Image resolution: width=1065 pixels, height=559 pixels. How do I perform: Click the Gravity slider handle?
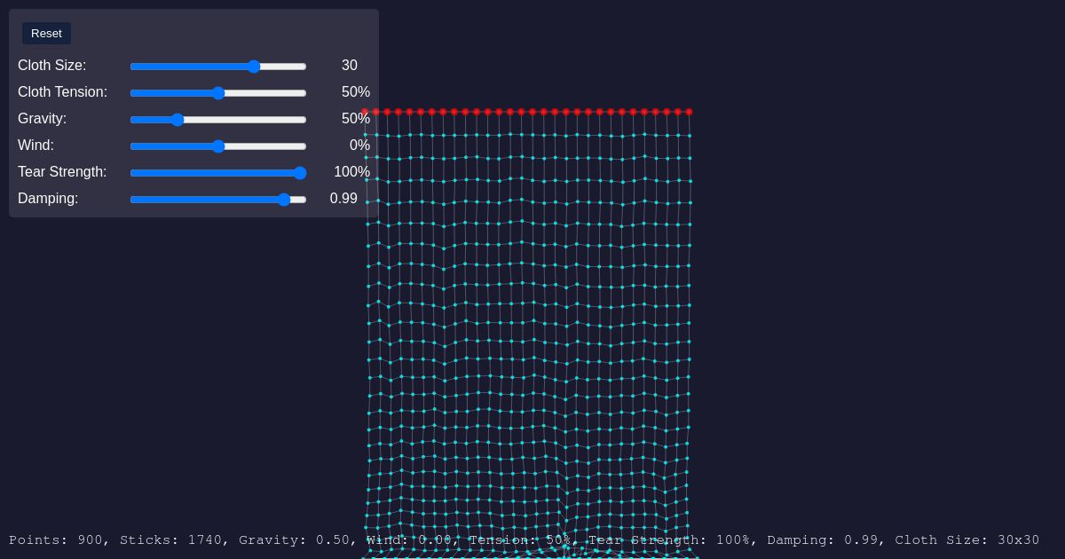(x=177, y=120)
